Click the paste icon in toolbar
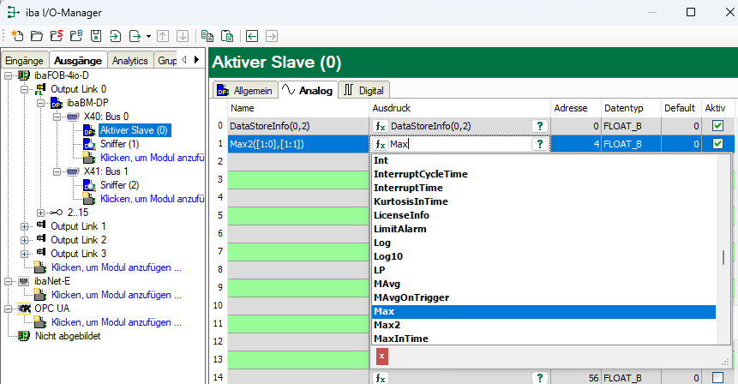Viewport: 738px width, 384px height. [x=227, y=36]
